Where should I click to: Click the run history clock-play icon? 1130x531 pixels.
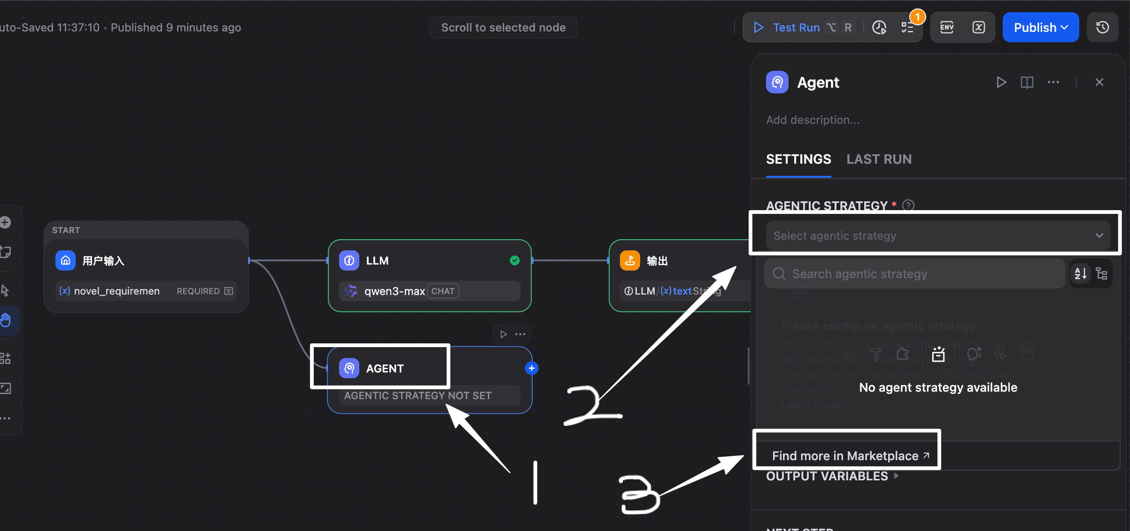click(x=879, y=28)
